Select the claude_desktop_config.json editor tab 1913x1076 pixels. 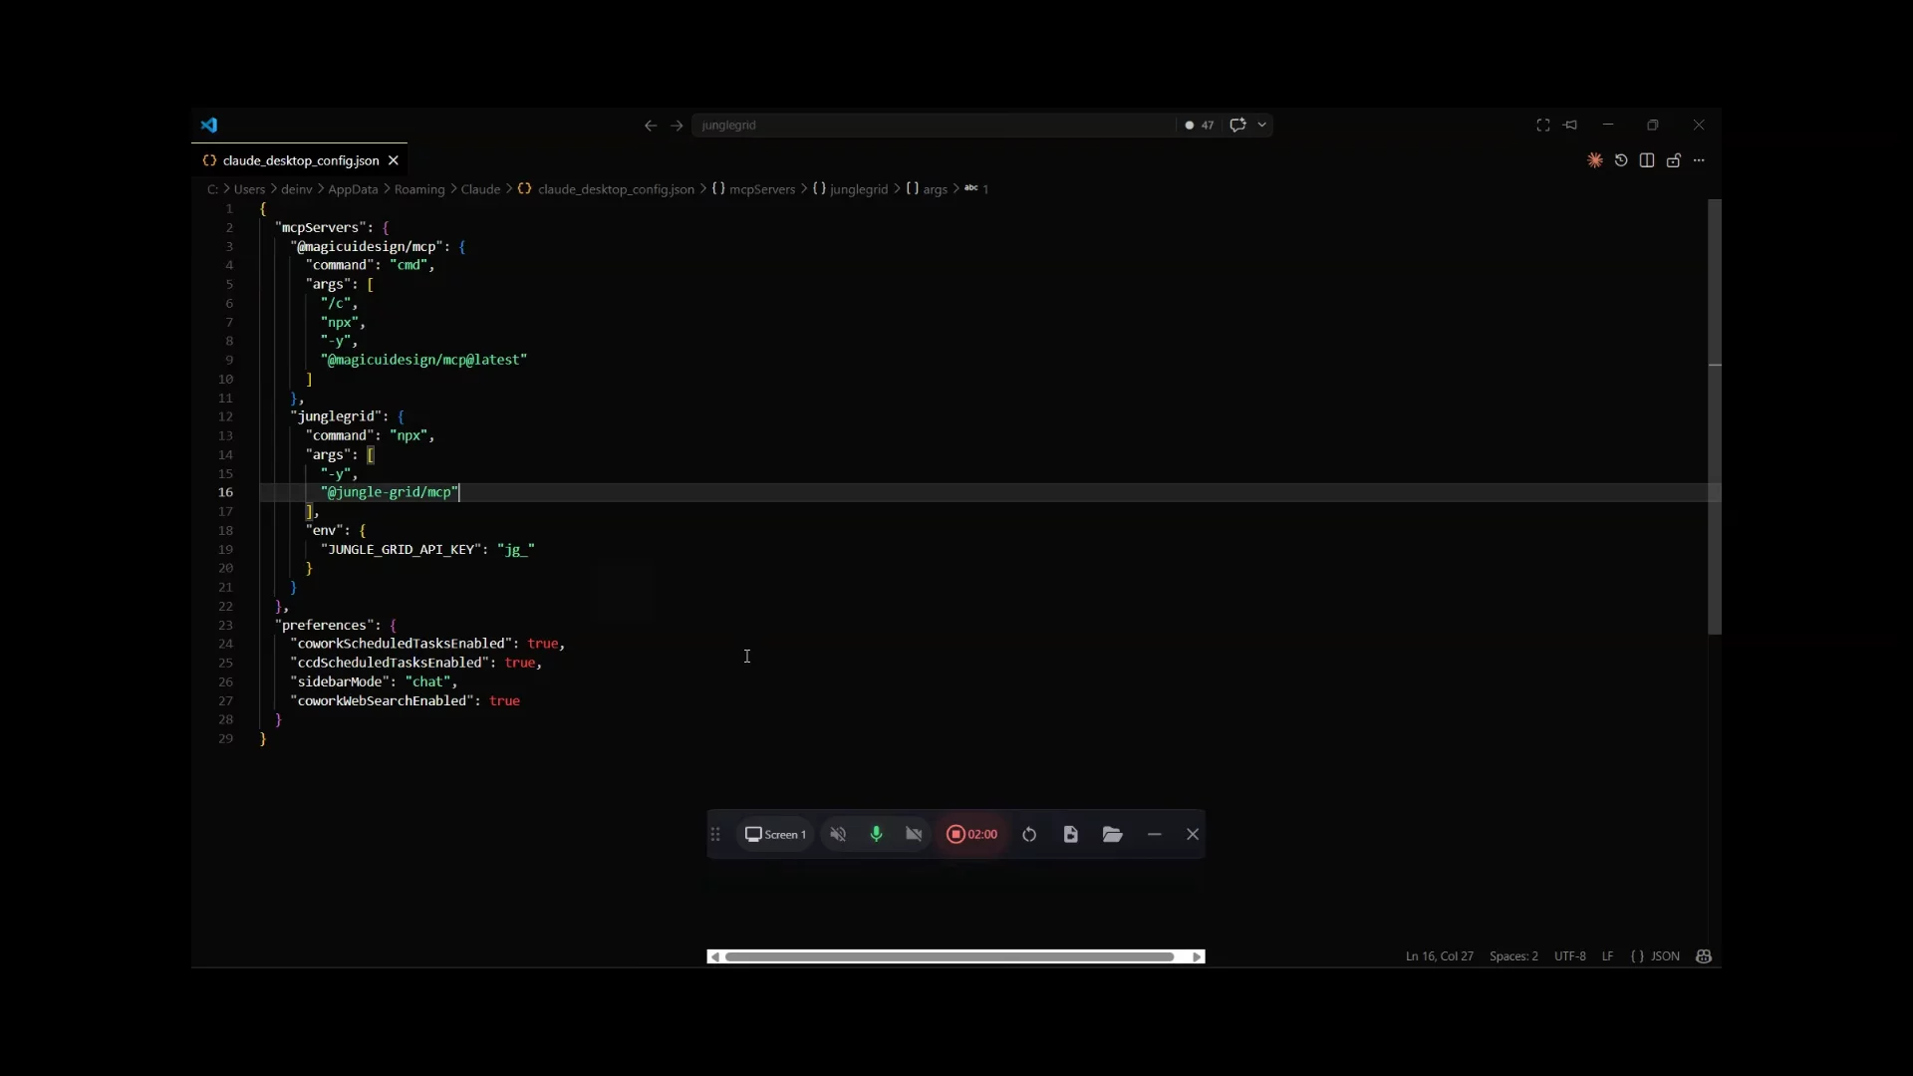point(299,160)
